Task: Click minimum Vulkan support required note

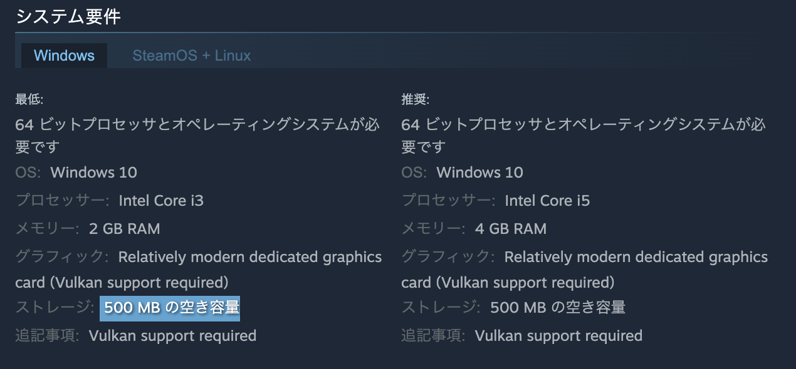Action: pos(174,335)
